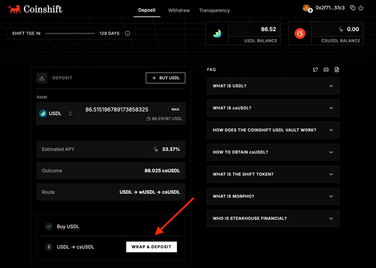Image resolution: width=376 pixels, height=268 pixels.
Task: Copy the wallet address
Action: 353,8
